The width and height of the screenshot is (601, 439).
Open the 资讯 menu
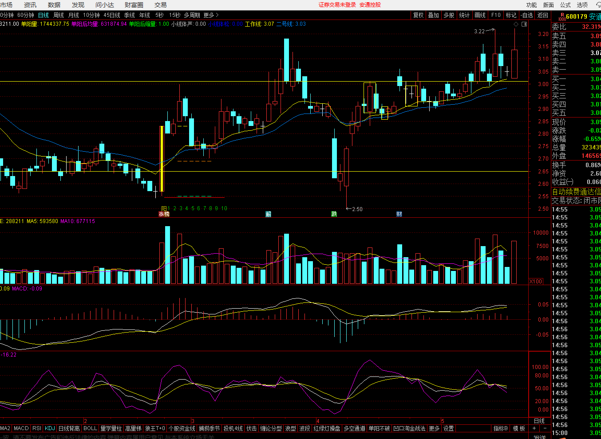(30, 5)
